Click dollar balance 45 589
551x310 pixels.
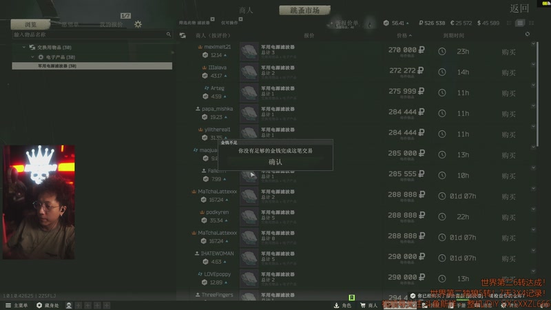[x=488, y=23]
